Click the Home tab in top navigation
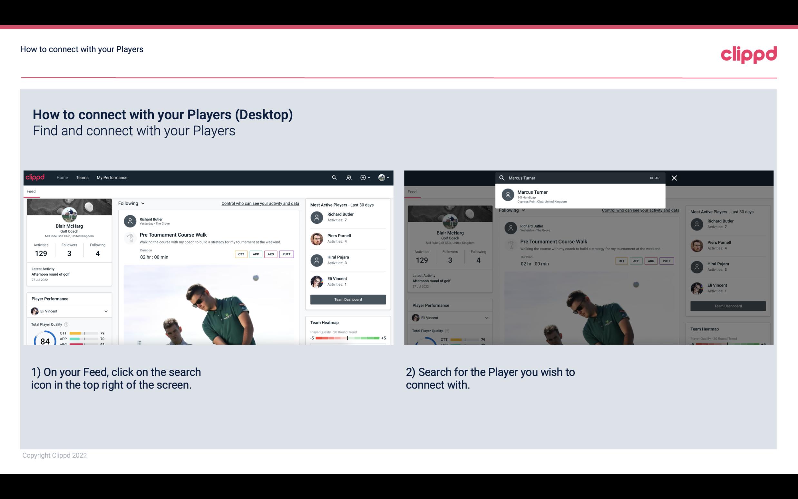 (62, 177)
